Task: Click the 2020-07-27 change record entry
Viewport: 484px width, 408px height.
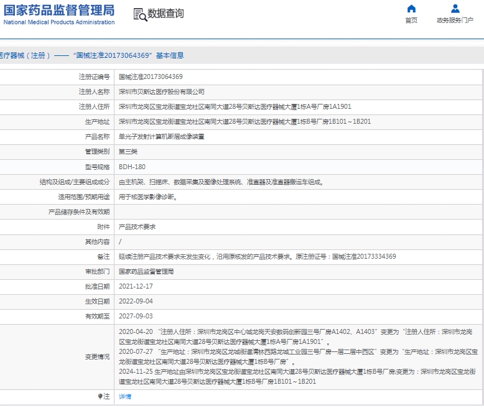Action: (x=298, y=357)
